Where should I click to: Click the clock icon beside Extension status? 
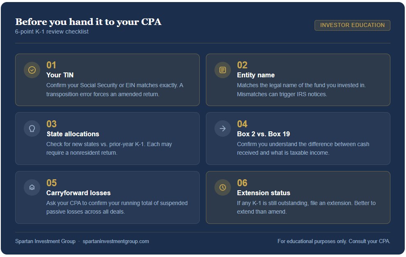(223, 187)
